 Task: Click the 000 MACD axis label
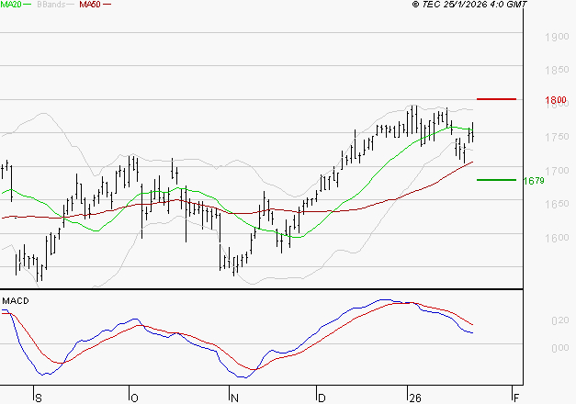(559, 348)
